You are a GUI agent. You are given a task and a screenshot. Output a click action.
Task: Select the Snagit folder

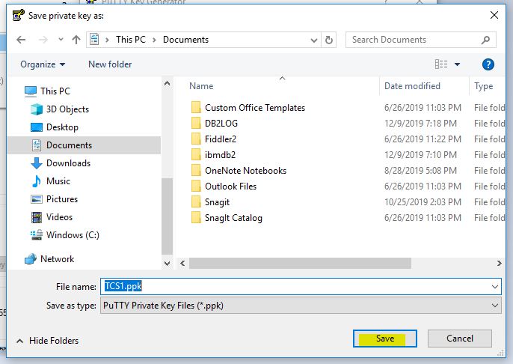[x=217, y=202]
